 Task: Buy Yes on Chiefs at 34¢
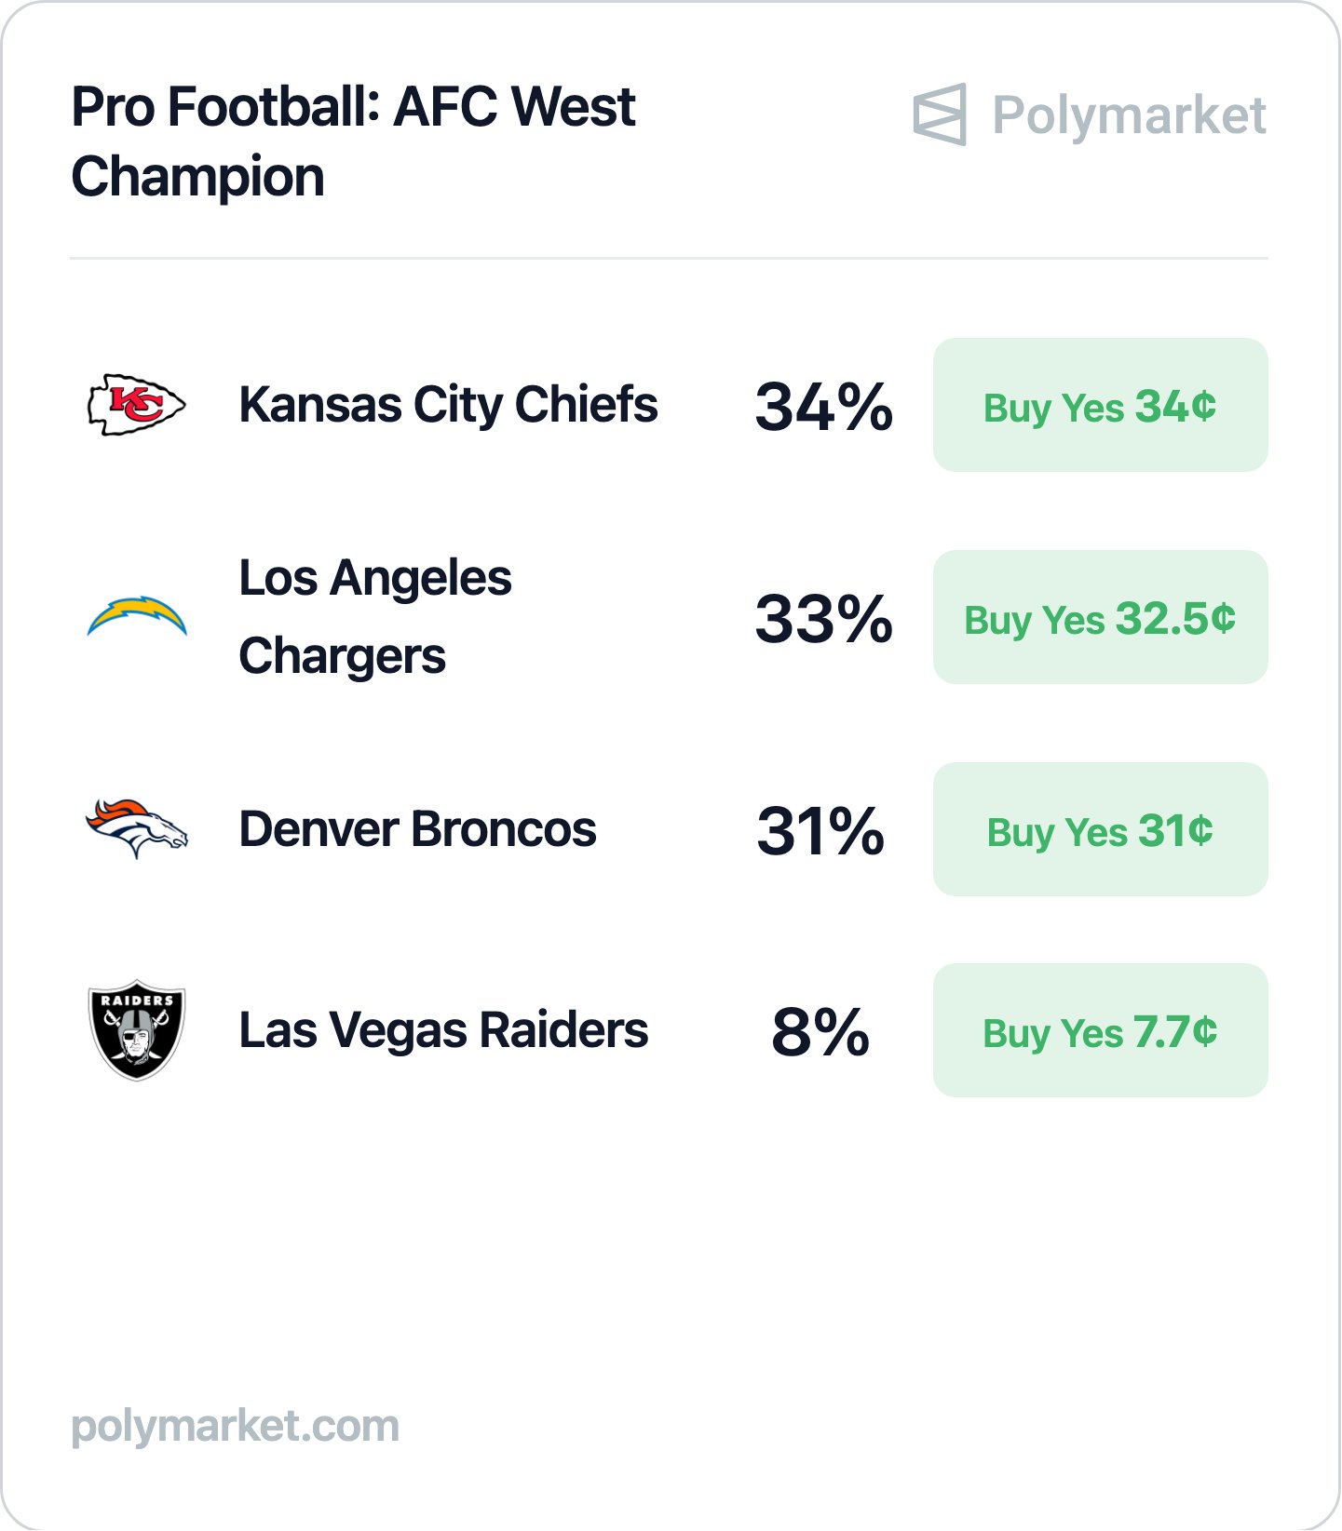coord(1100,405)
